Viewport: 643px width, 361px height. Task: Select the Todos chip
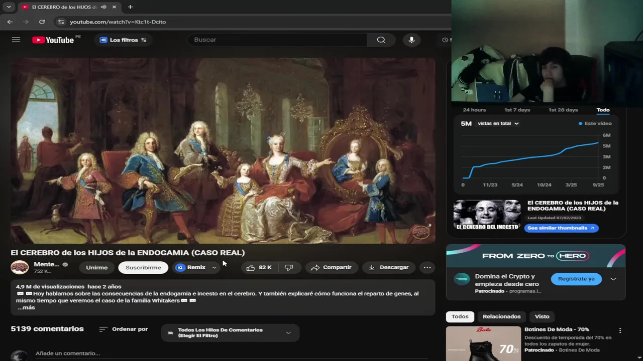(460, 316)
